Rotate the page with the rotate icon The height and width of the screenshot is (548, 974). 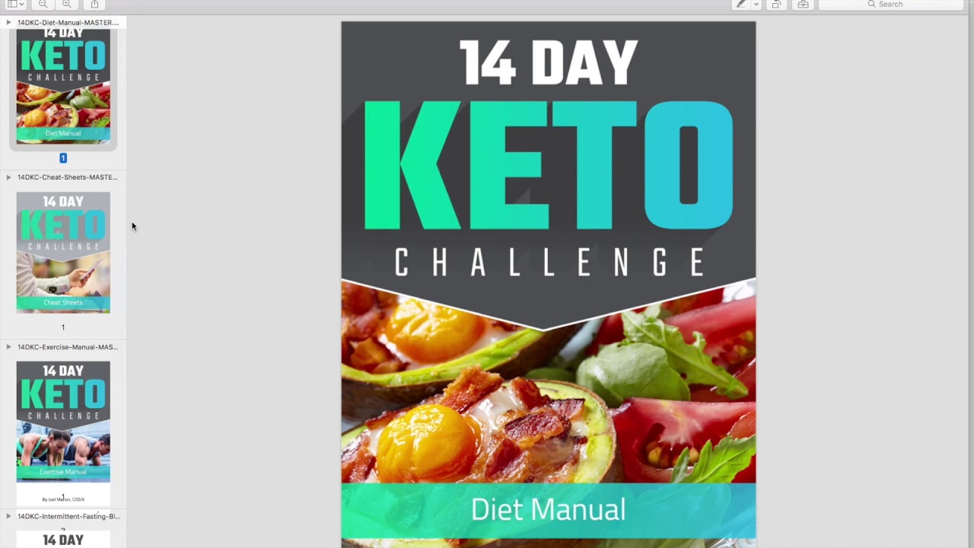(776, 5)
